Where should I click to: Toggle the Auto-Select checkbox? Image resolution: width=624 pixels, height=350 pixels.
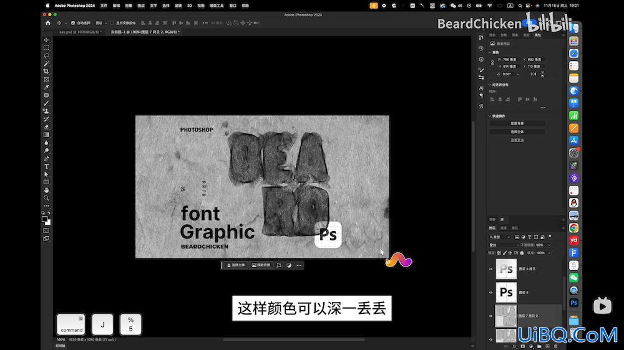(x=73, y=23)
